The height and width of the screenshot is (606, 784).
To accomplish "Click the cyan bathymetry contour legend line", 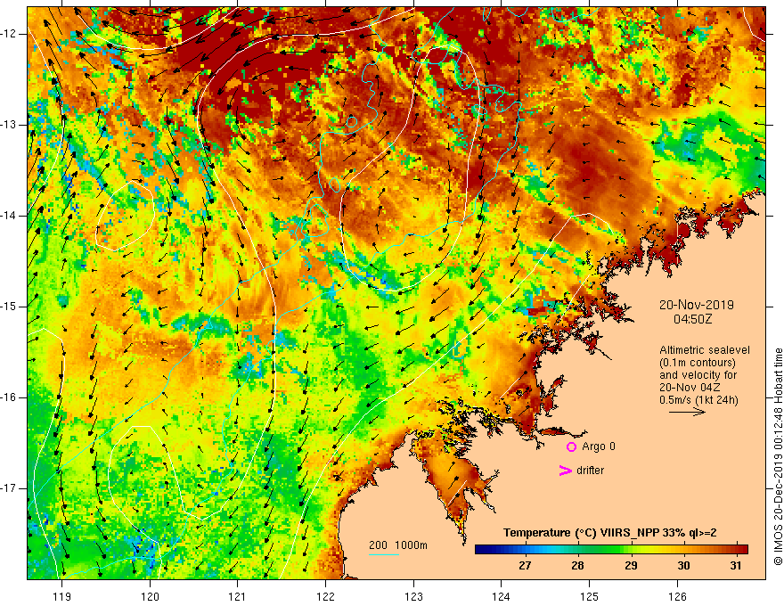I will coord(384,554).
